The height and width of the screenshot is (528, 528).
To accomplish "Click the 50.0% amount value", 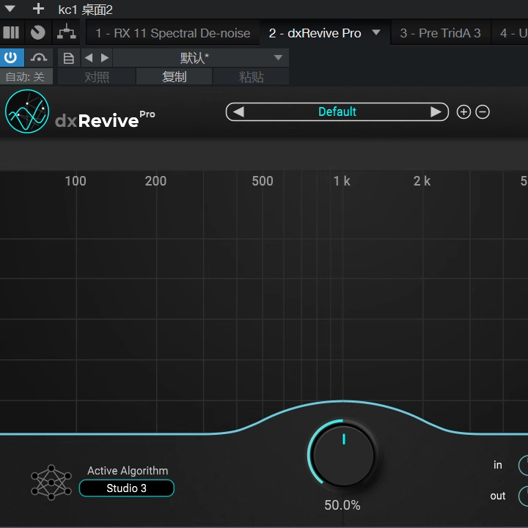I will 342,505.
